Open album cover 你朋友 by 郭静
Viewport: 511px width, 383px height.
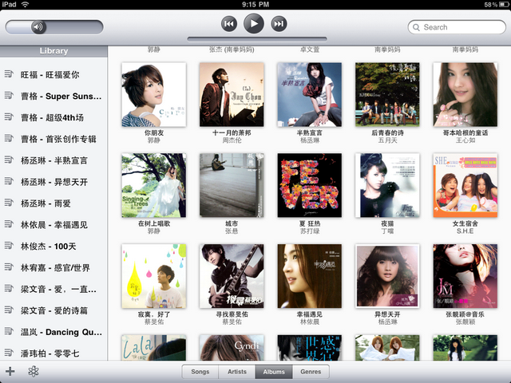[x=154, y=94]
